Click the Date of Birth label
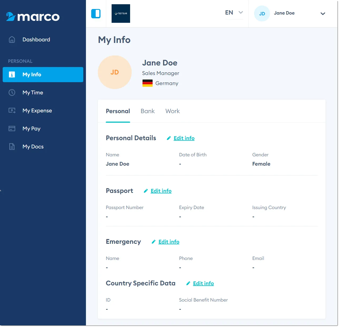339x327 pixels. (x=193, y=155)
